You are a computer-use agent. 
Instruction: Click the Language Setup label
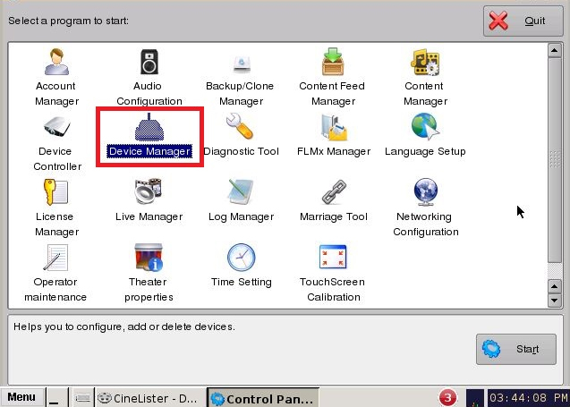(x=425, y=151)
